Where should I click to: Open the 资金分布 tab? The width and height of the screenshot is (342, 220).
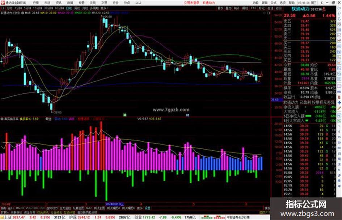coord(30,212)
